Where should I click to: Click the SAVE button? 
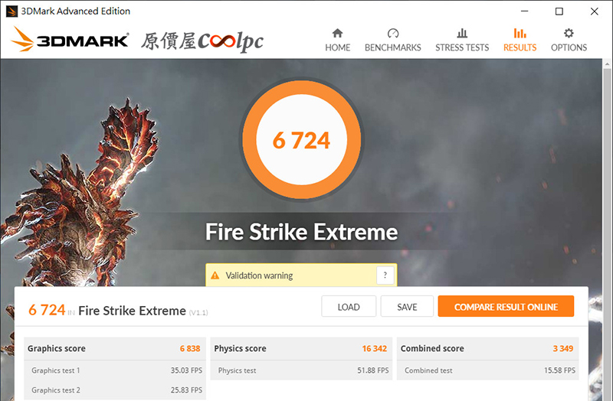click(407, 307)
